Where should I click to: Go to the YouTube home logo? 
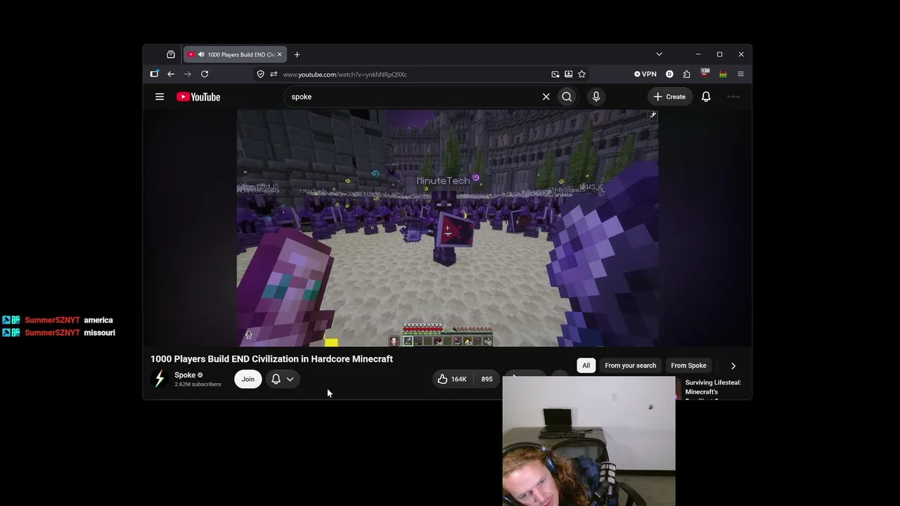coord(198,97)
